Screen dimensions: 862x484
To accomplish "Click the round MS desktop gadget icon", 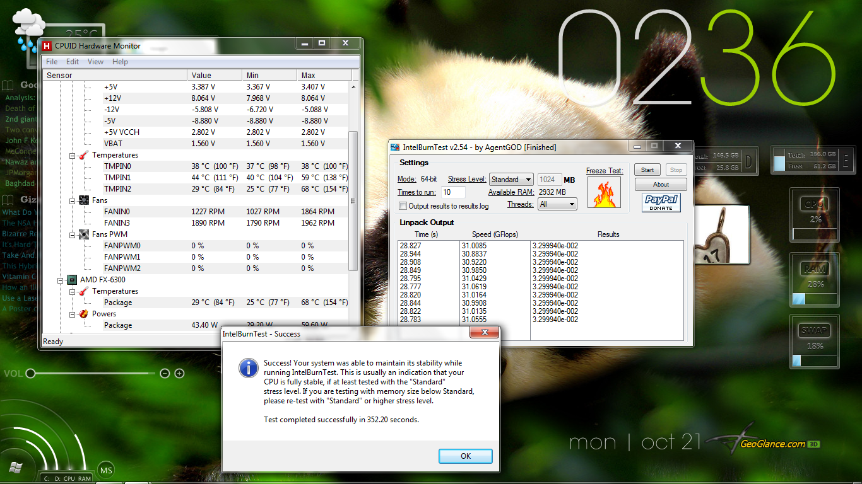I will coord(105,470).
